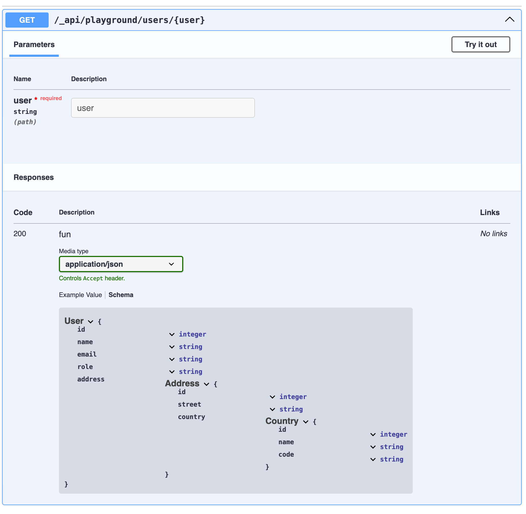Viewport: 526px width, 514px height.
Task: Expand the integer type of Address id
Action: click(272, 397)
